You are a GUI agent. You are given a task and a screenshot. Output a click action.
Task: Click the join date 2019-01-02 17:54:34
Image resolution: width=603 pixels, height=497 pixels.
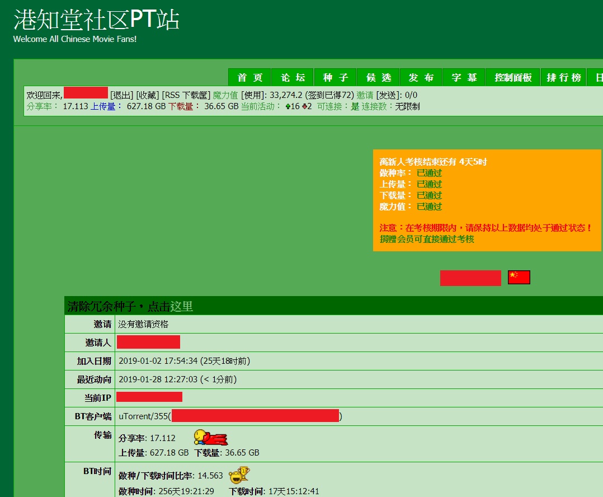coord(158,361)
